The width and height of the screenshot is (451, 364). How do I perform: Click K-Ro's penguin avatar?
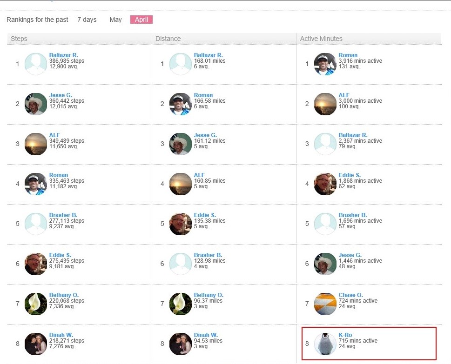point(325,344)
